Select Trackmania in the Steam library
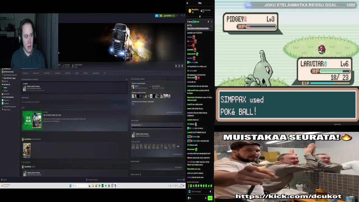Screen dimensions: 359x202 coord(6,103)
